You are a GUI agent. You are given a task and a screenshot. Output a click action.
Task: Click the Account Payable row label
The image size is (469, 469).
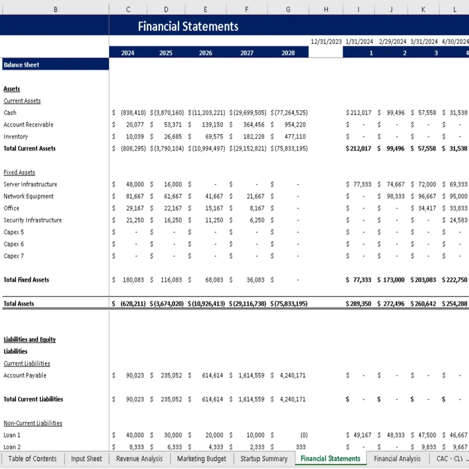coord(25,375)
